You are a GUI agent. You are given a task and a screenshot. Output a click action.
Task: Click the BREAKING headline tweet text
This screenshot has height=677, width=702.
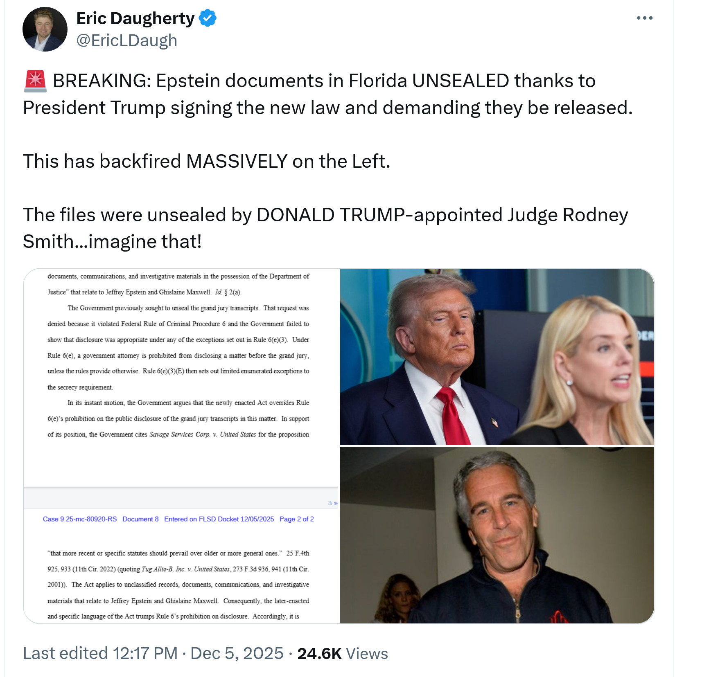click(328, 94)
